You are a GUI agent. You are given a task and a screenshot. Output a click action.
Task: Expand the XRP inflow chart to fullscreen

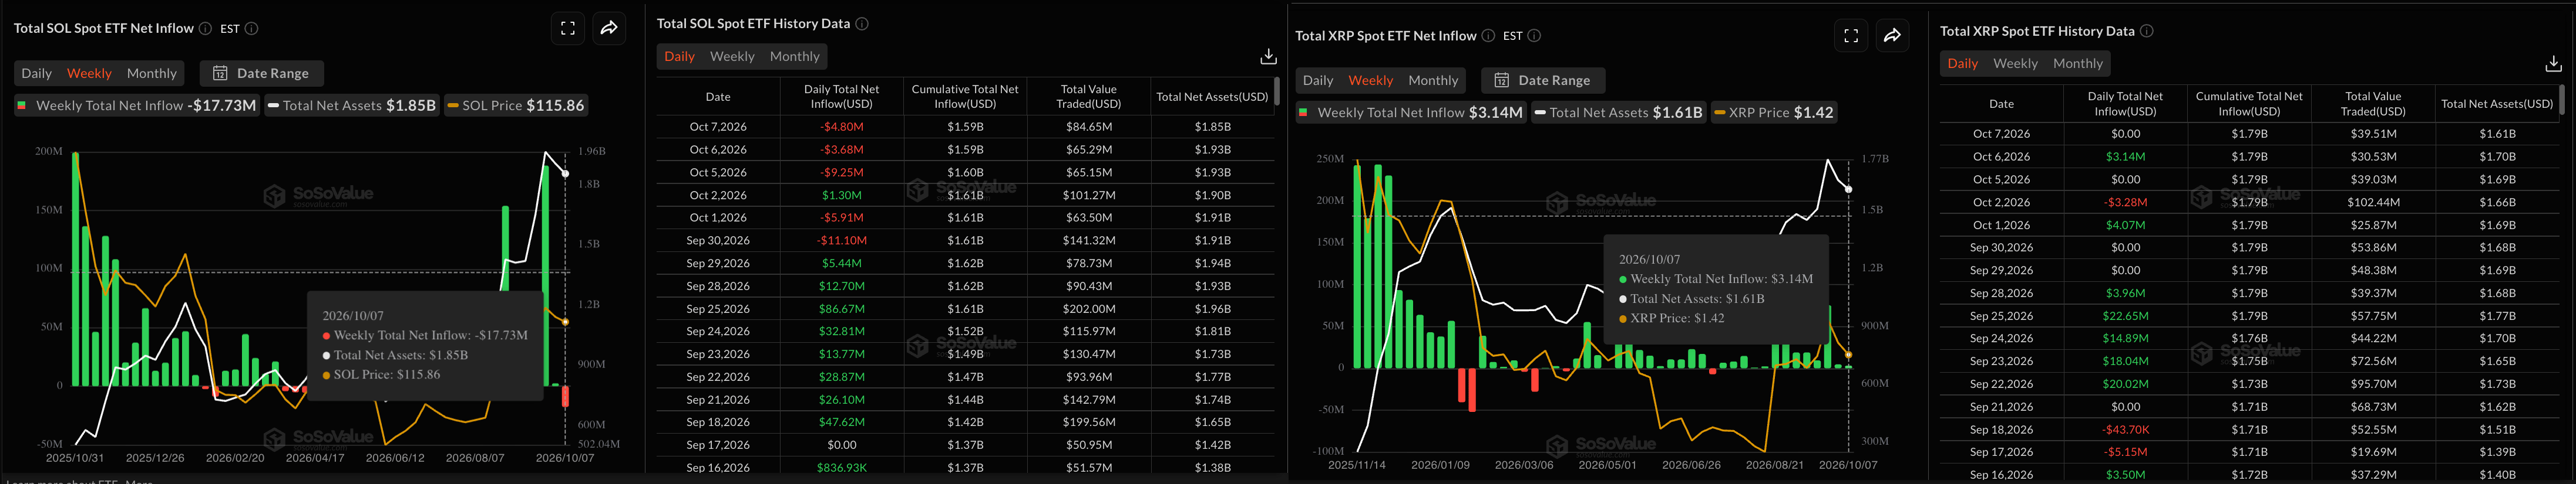(1851, 36)
